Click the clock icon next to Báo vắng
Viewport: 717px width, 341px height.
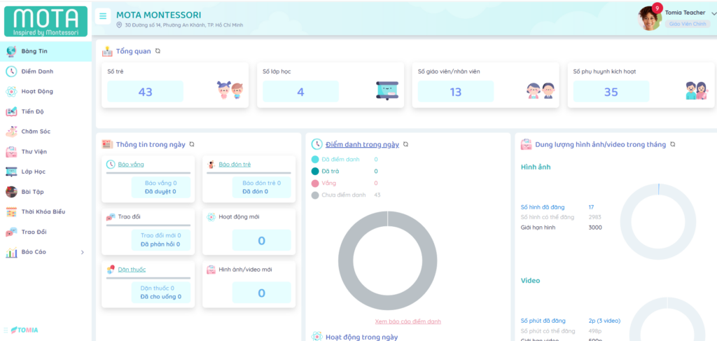point(110,165)
